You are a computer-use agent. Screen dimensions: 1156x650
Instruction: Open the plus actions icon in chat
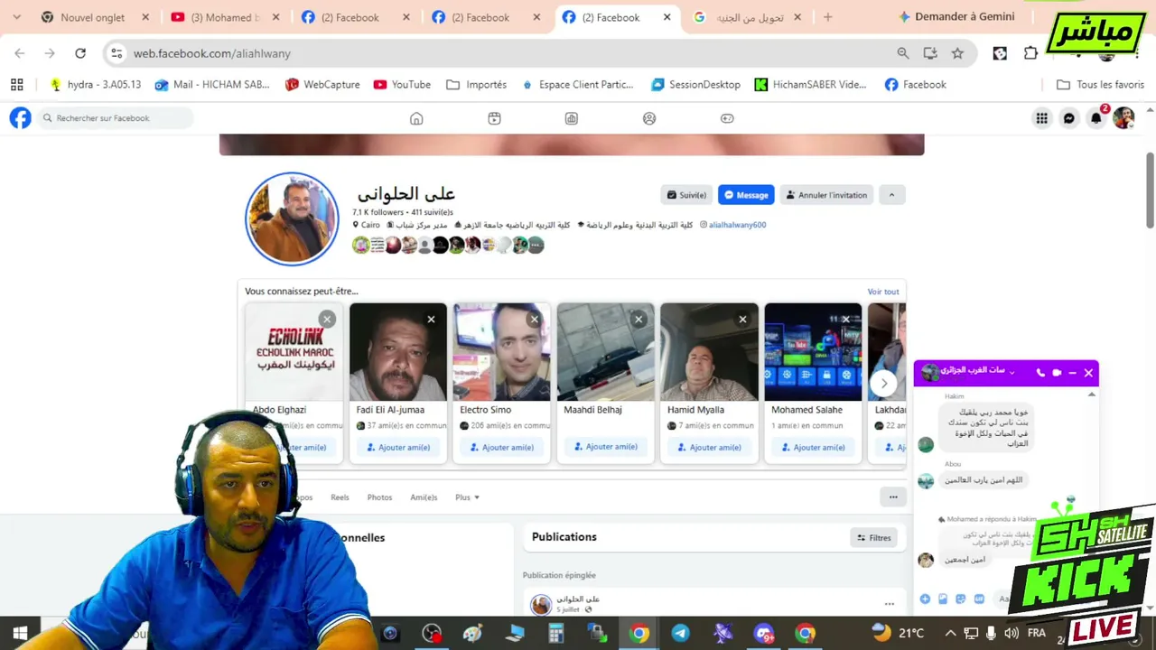(925, 599)
